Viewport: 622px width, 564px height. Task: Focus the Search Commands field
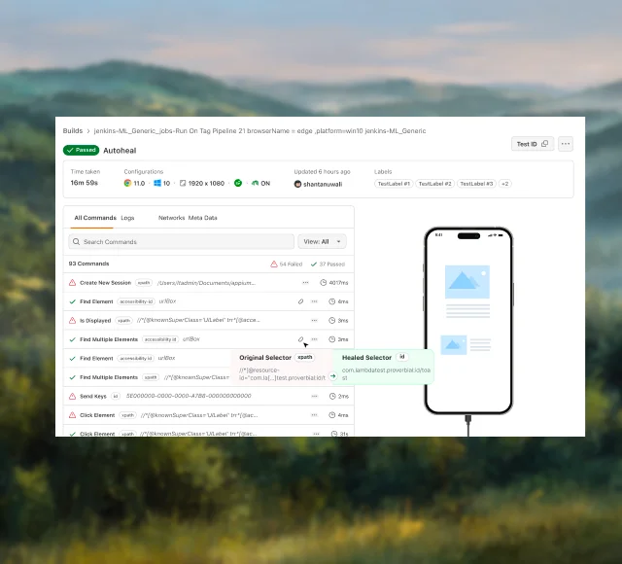point(182,242)
